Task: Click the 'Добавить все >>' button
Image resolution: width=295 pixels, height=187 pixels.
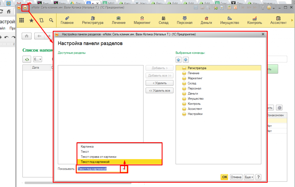Action: 160,75
